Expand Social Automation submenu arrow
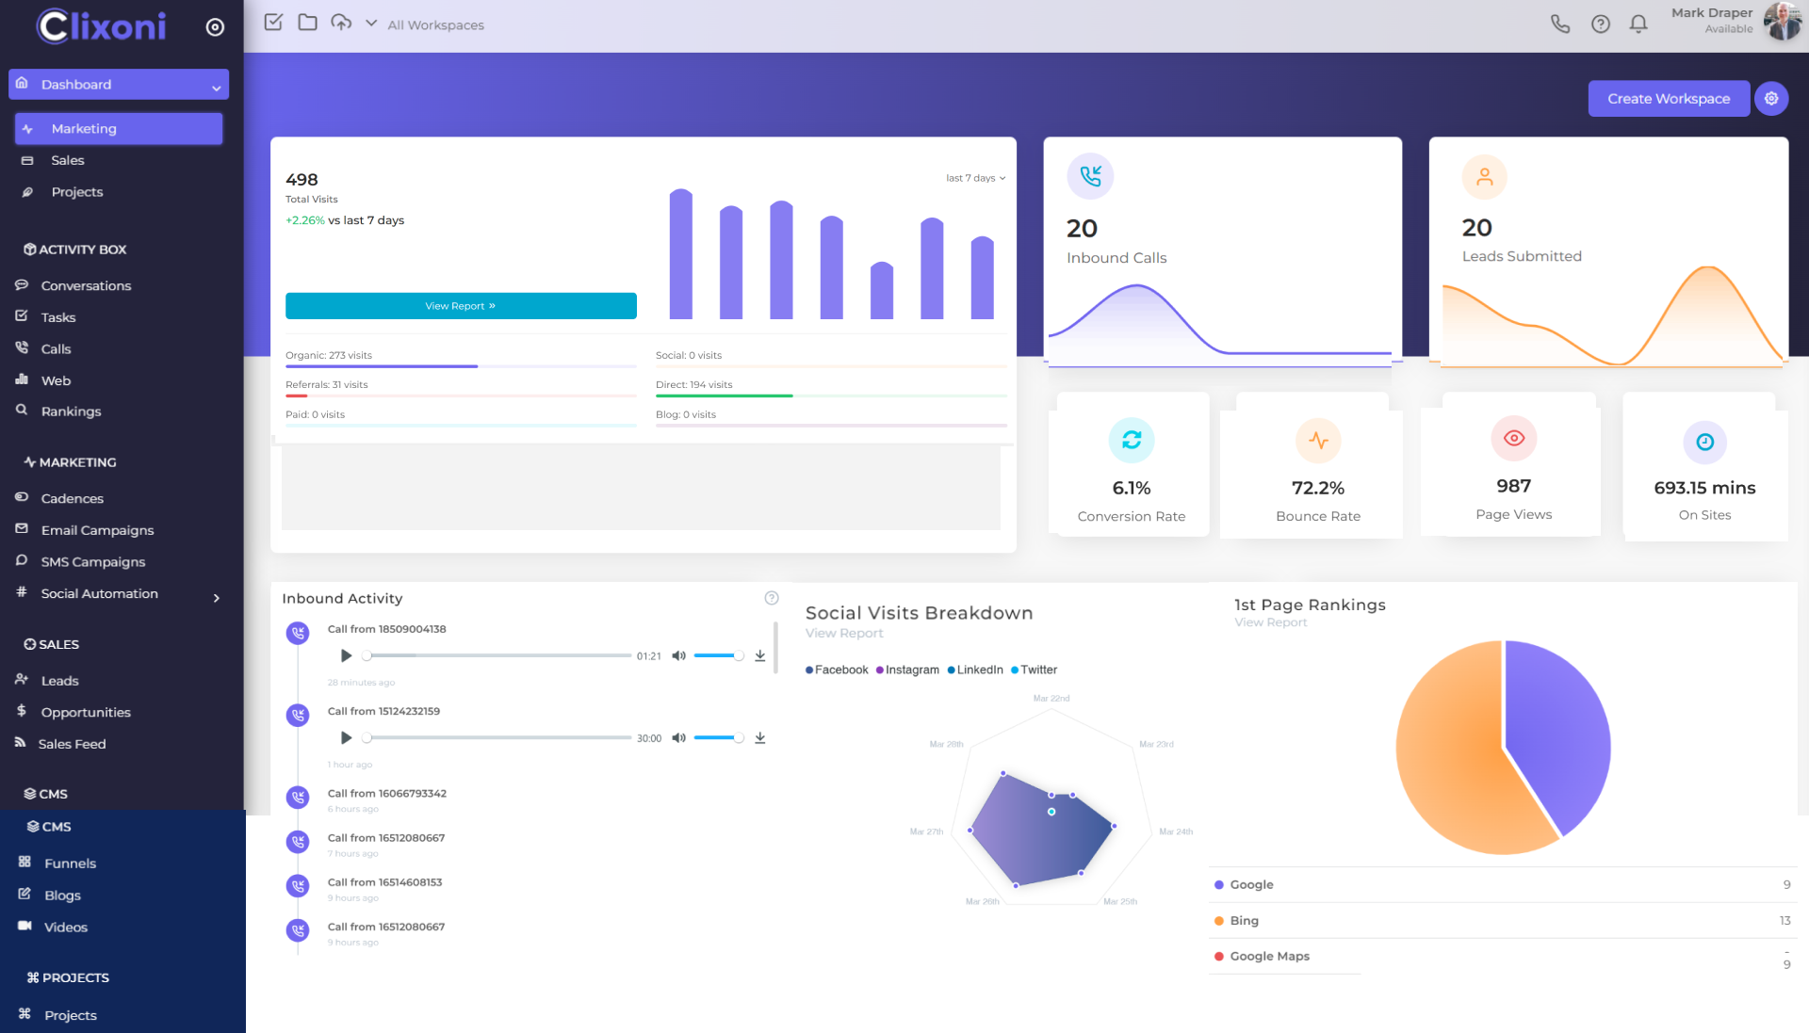The width and height of the screenshot is (1809, 1033). (217, 598)
